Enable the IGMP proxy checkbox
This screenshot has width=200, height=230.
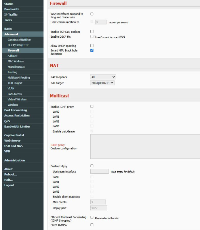[92, 106]
